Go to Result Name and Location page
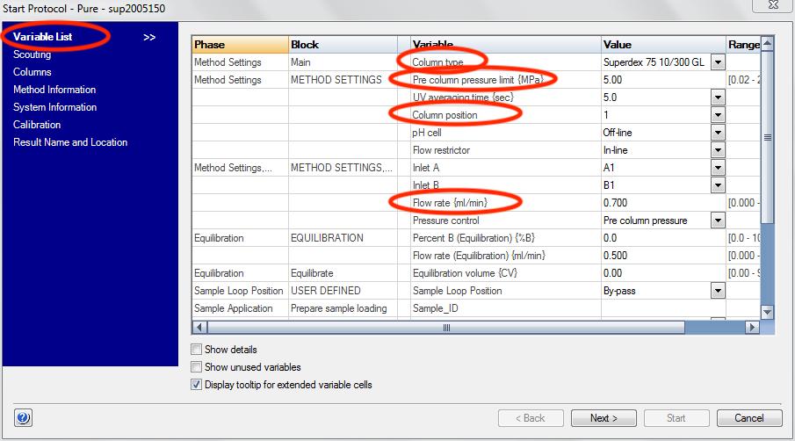This screenshot has height=441, width=795. pyautogui.click(x=70, y=142)
